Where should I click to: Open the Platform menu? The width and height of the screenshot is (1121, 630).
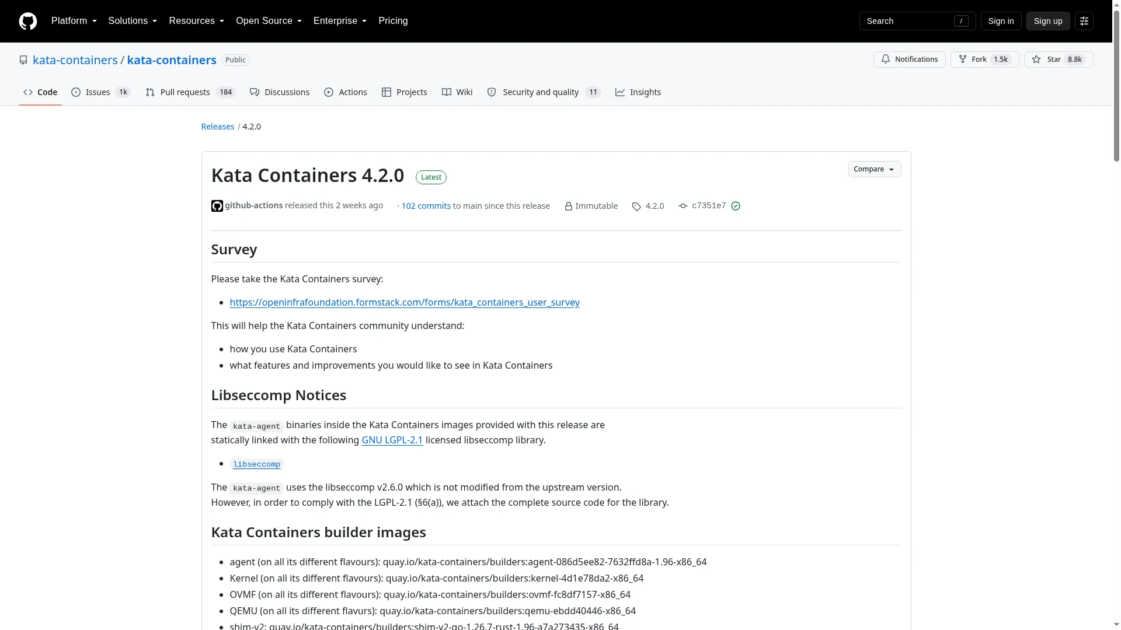pyautogui.click(x=74, y=21)
